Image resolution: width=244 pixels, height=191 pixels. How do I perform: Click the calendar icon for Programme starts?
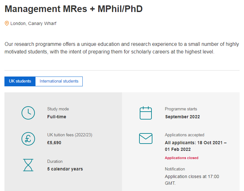[x=146, y=113]
